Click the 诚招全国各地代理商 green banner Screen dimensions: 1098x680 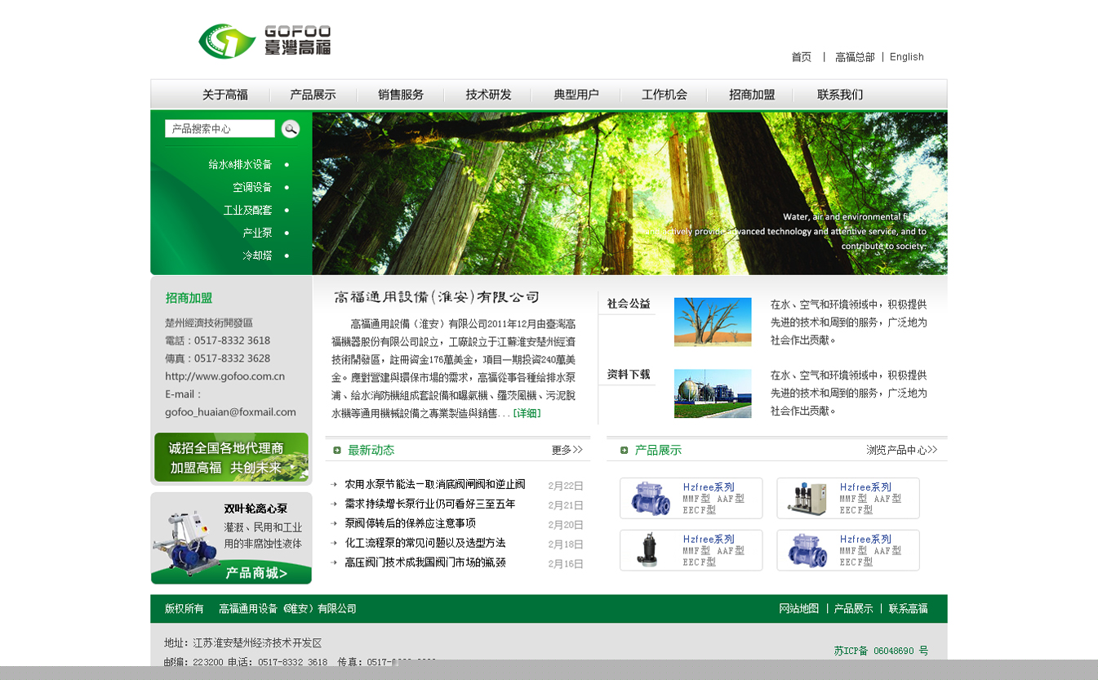coord(231,457)
